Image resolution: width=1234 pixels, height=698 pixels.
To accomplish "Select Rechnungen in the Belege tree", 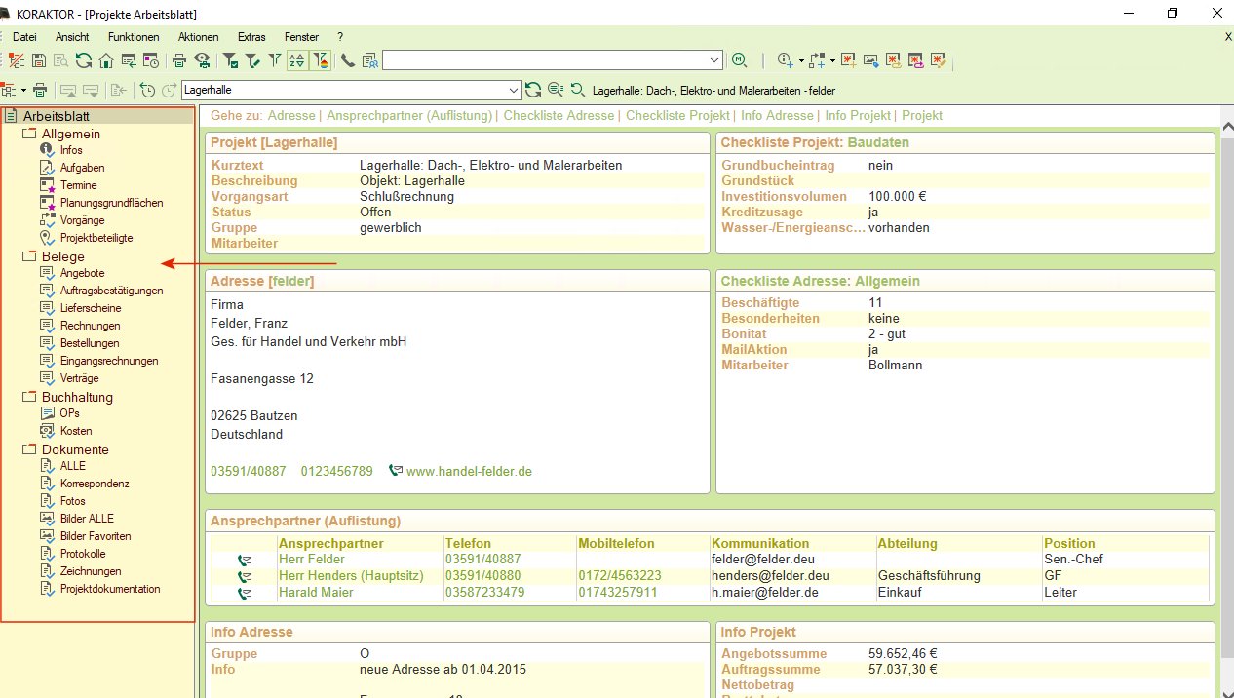I will coord(90,326).
